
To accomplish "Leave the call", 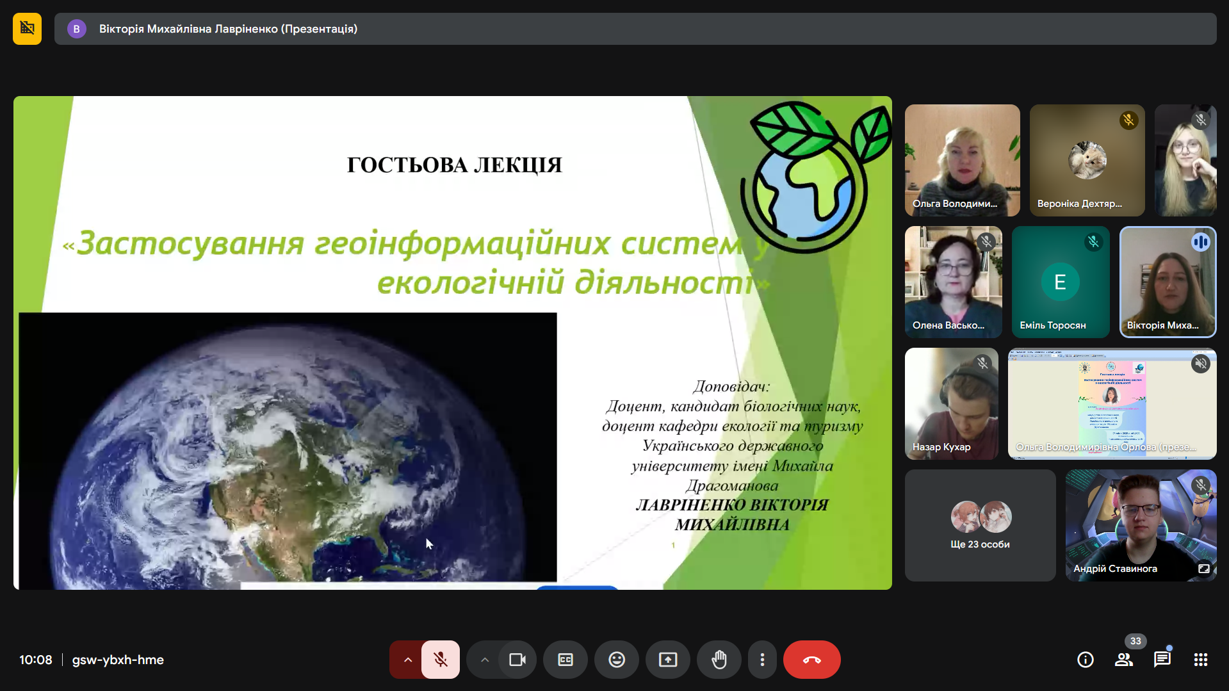I will click(812, 660).
